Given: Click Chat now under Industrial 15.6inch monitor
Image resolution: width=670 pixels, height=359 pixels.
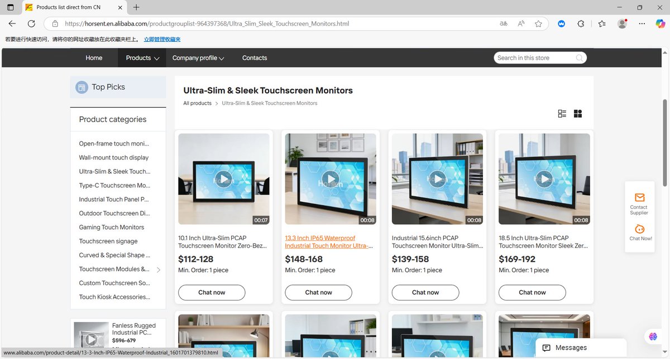Looking at the screenshot, I should point(425,293).
